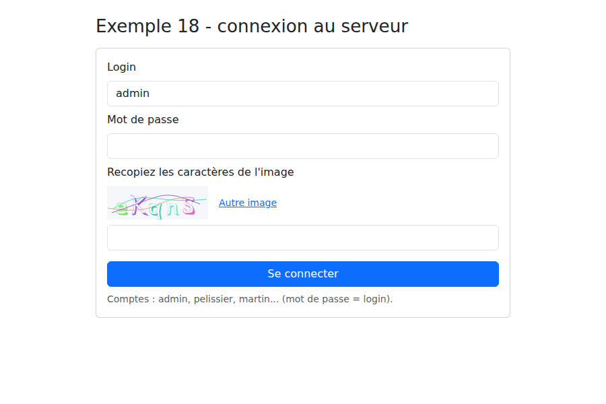606x404 pixels.
Task: Click the word martin in hint
Action: 255,299
